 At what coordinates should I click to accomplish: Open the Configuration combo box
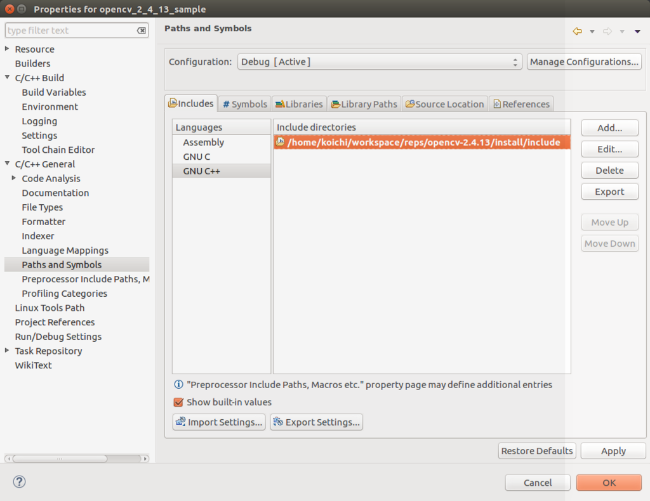coord(380,62)
